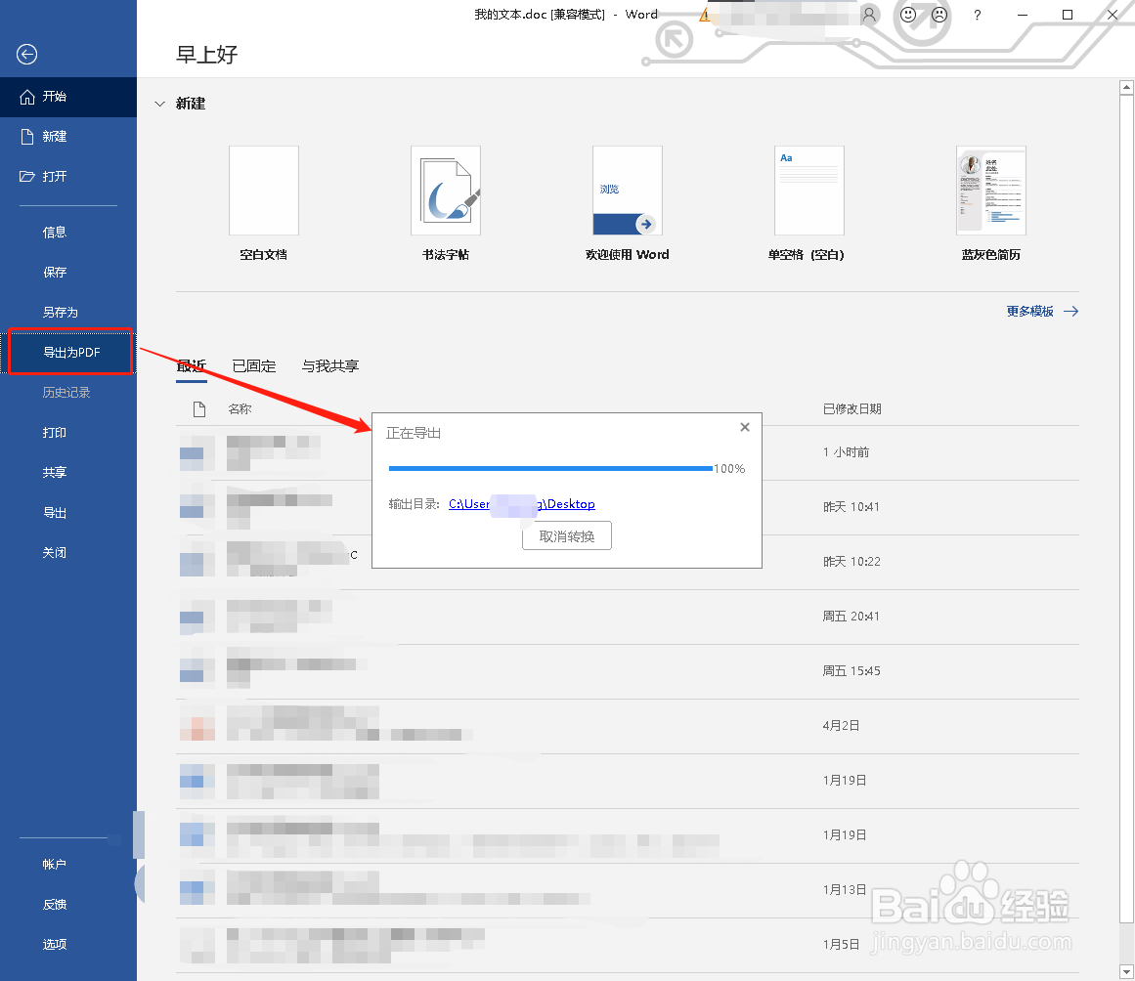Image resolution: width=1135 pixels, height=981 pixels.
Task: Click 保存 in the sidebar
Action: (x=68, y=272)
